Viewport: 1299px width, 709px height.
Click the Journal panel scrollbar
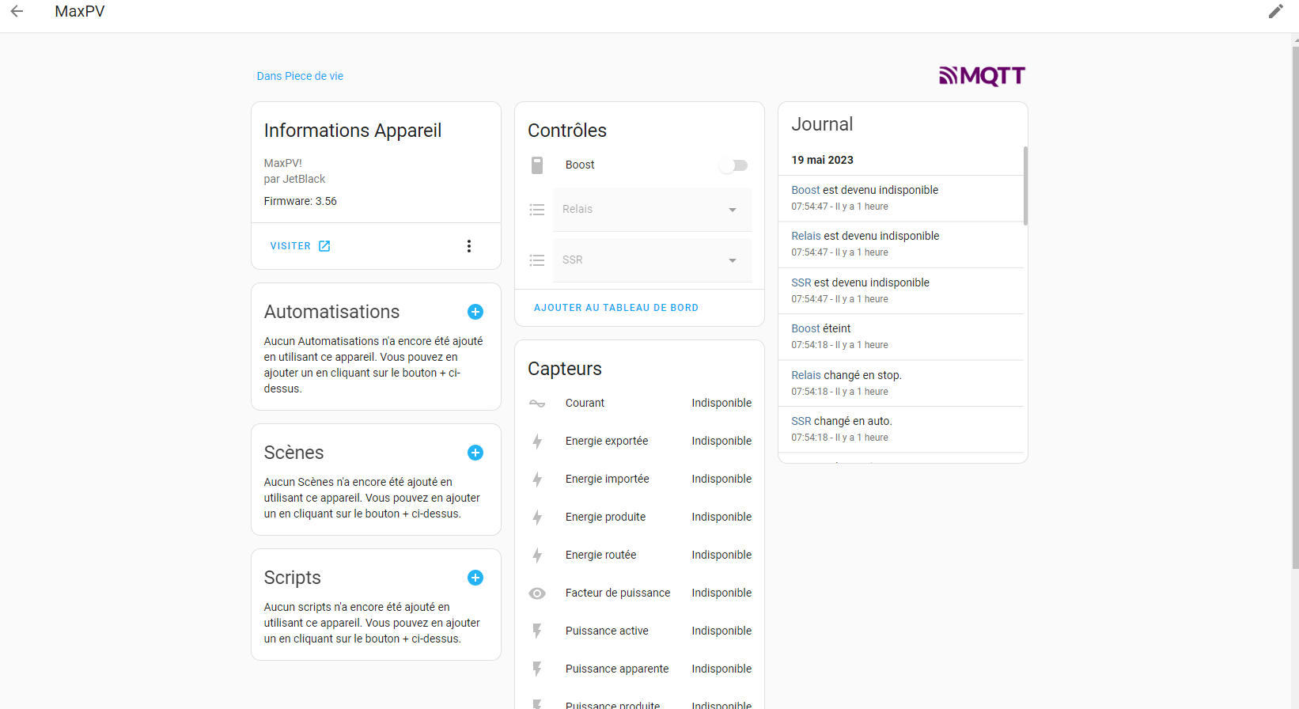[1025, 186]
